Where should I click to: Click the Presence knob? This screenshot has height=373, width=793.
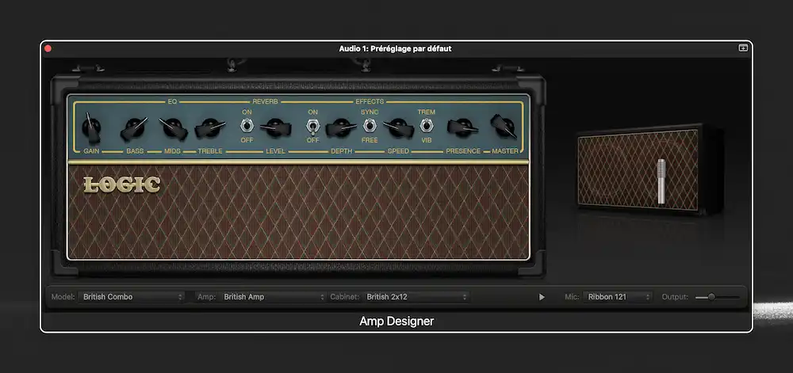(462, 128)
